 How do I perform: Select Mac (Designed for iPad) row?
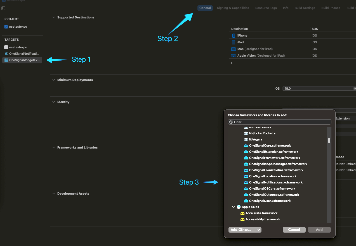[x=293, y=49]
